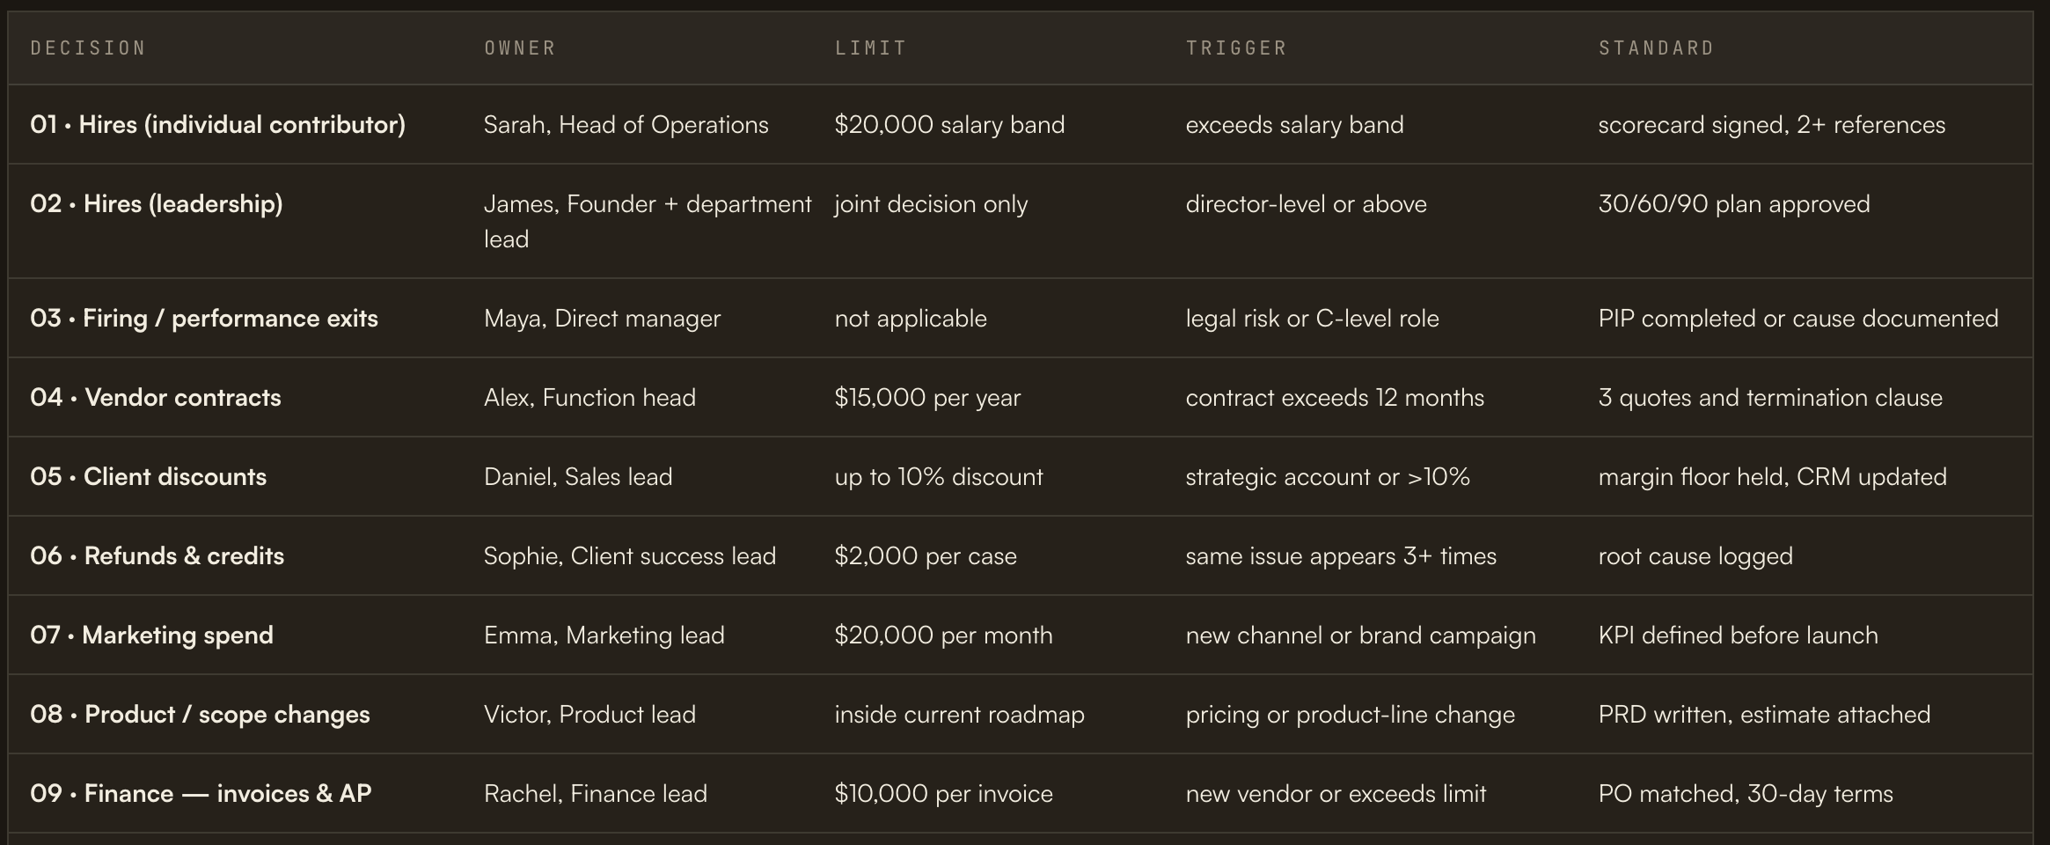Select the OWNER column header
The height and width of the screenshot is (845, 2050).
point(520,48)
